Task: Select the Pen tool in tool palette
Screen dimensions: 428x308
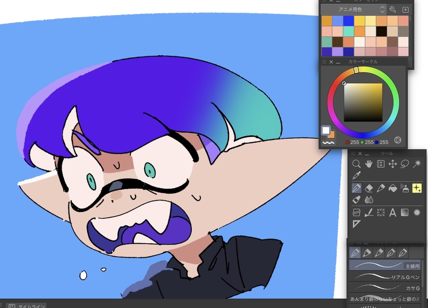Action: click(x=356, y=188)
